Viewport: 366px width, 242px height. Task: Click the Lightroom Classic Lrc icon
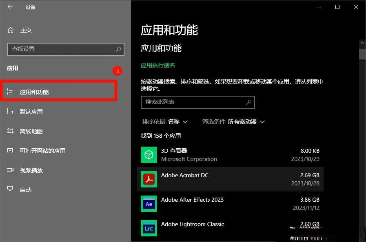(x=149, y=228)
